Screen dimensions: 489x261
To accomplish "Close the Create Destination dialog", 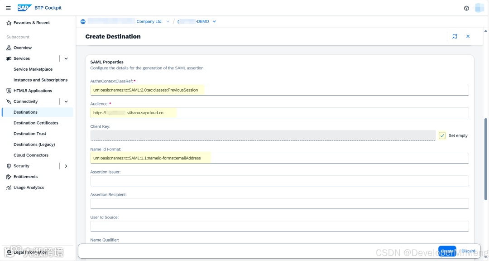I will coord(468,36).
